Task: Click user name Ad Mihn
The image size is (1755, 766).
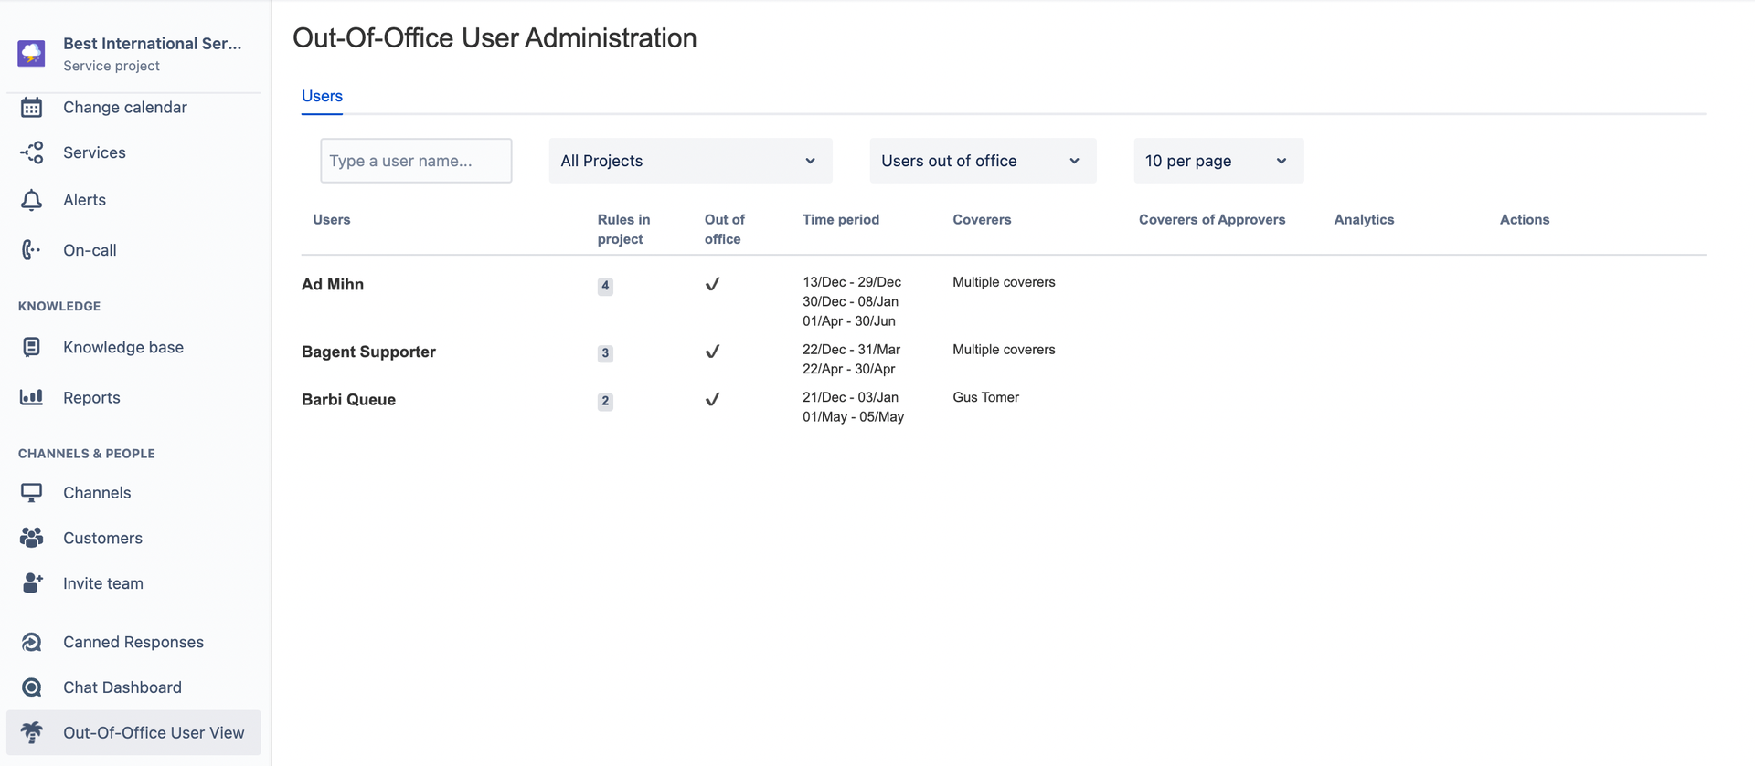Action: (x=333, y=284)
